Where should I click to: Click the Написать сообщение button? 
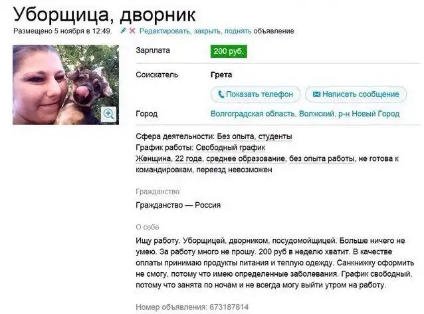[356, 94]
